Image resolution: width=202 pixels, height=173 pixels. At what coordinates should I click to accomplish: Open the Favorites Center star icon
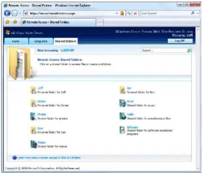(x=7, y=22)
